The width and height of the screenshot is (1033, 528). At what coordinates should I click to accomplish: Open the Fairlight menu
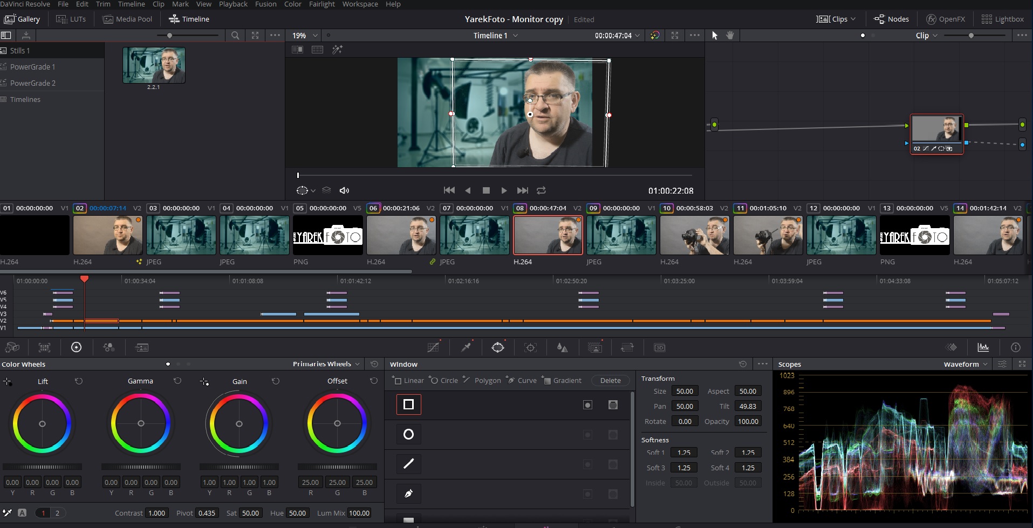tap(322, 4)
